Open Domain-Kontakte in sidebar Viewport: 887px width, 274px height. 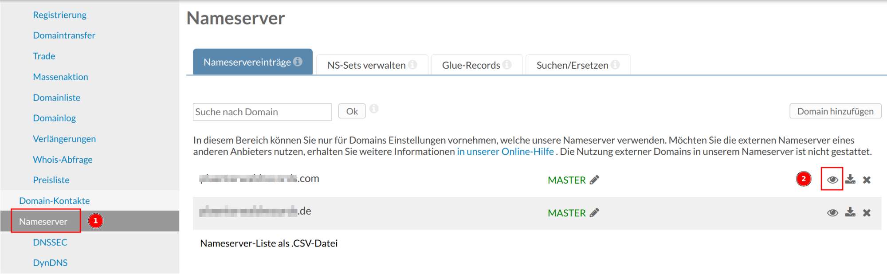(54, 201)
